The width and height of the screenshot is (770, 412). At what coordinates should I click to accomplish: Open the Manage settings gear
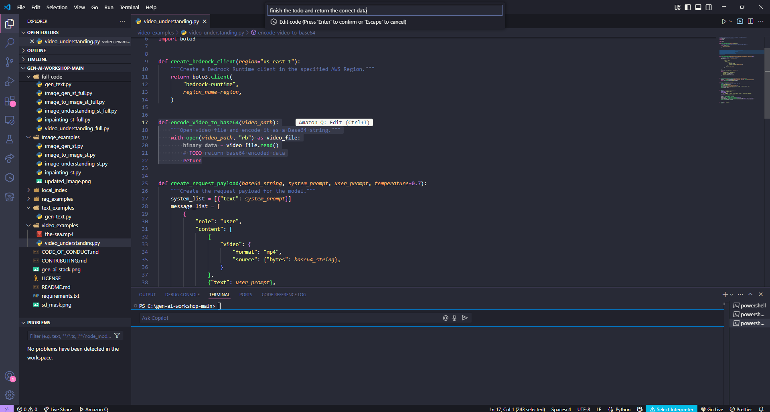(10, 395)
